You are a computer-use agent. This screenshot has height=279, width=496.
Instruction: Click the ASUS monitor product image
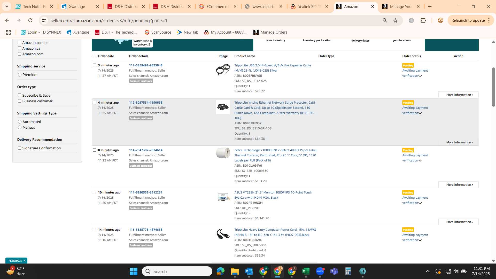tap(223, 197)
